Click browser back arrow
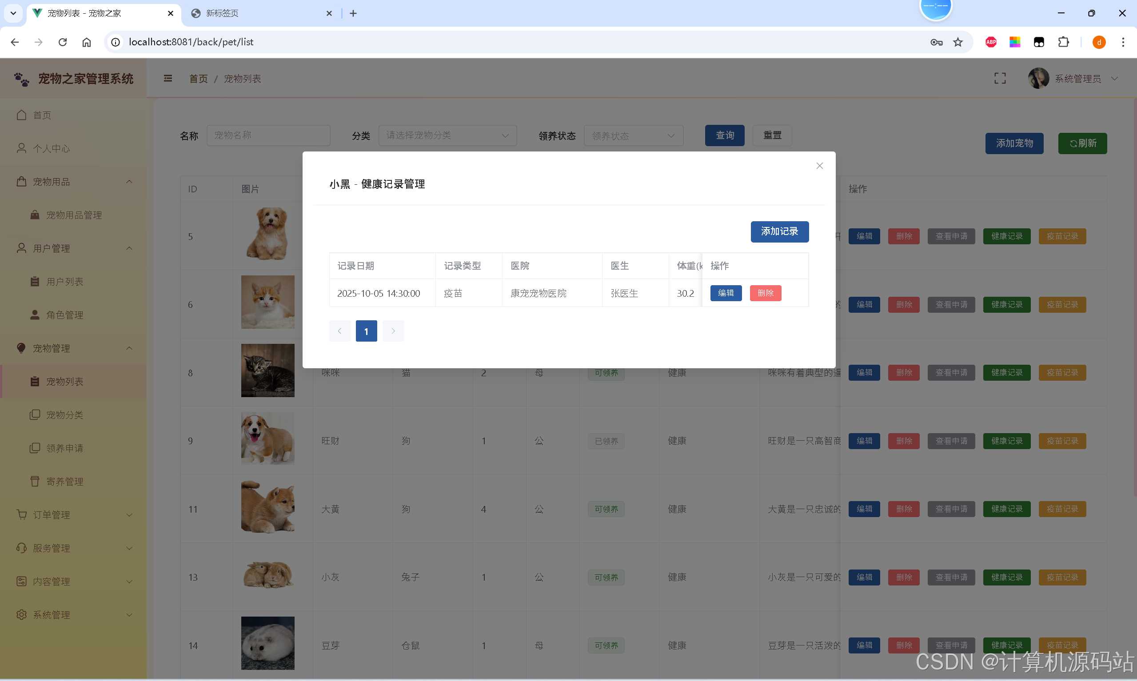This screenshot has width=1137, height=681. [x=15, y=42]
